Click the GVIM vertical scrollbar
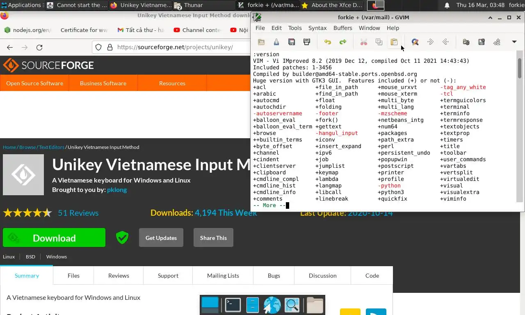This screenshot has width=525, height=315. (x=520, y=68)
